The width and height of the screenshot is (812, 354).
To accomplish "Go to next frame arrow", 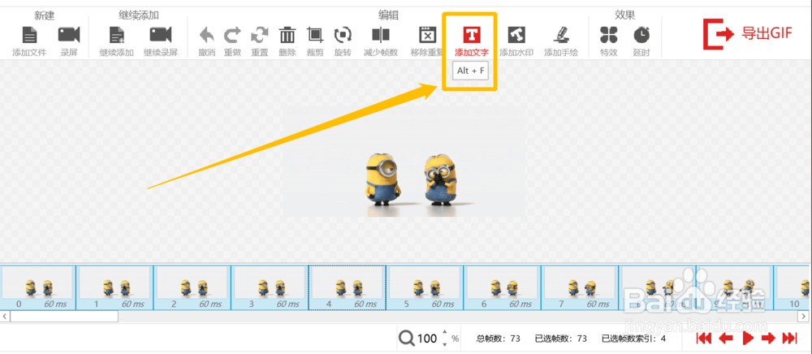I will [768, 339].
